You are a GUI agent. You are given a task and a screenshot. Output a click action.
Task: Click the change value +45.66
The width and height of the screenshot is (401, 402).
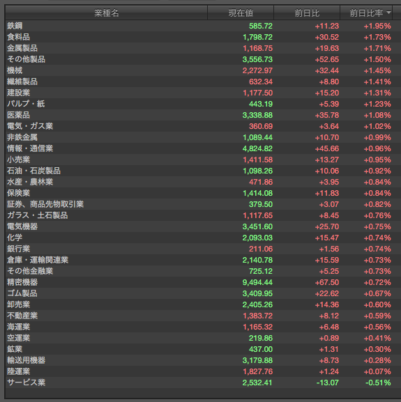click(327, 148)
